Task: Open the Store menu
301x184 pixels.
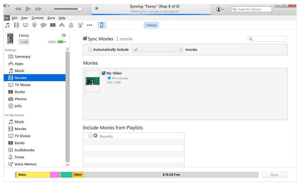Action: coord(51,18)
